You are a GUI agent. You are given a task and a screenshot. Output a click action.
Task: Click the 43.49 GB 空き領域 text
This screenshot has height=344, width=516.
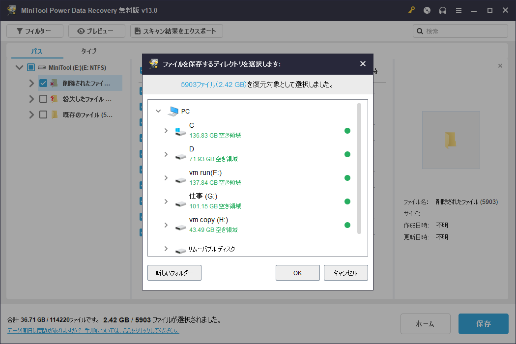[213, 230]
